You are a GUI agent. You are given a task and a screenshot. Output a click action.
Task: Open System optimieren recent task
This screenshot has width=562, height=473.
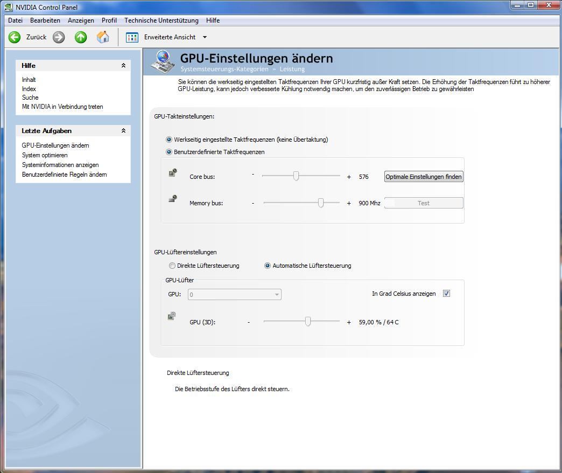45,155
